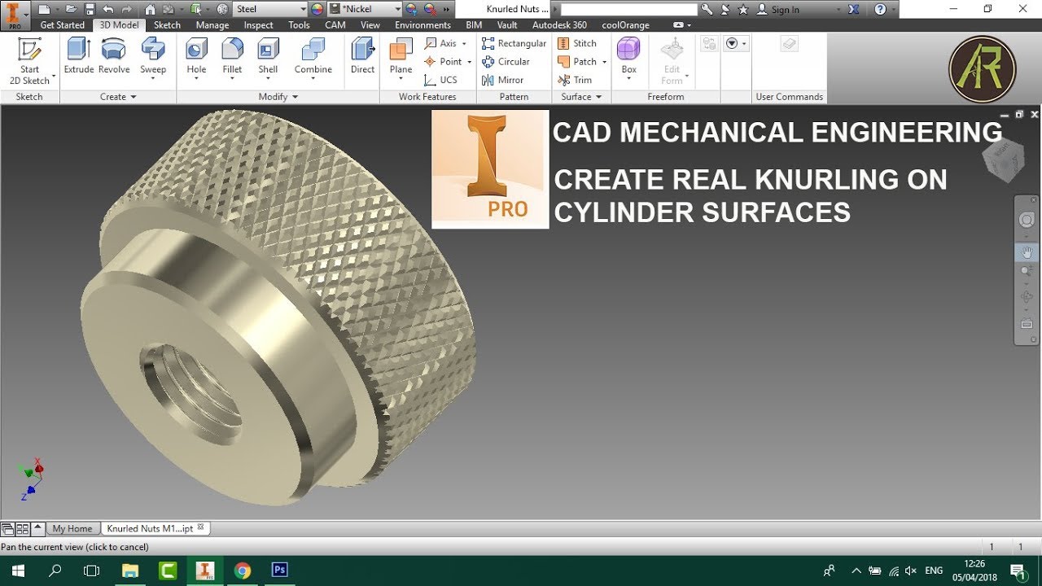Switch to the Inspect ribbon tab
The image size is (1042, 586).
click(259, 25)
